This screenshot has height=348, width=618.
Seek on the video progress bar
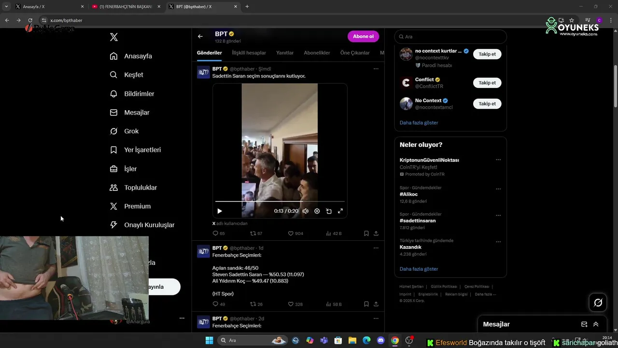point(280,201)
